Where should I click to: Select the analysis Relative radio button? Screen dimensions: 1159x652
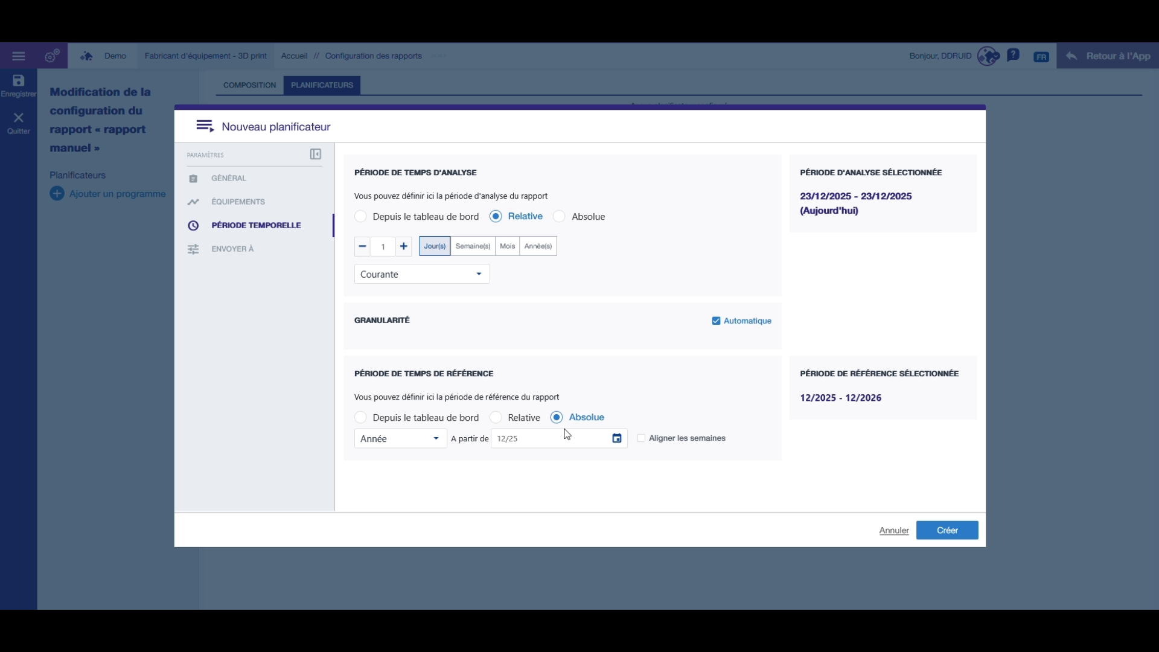pos(496,217)
